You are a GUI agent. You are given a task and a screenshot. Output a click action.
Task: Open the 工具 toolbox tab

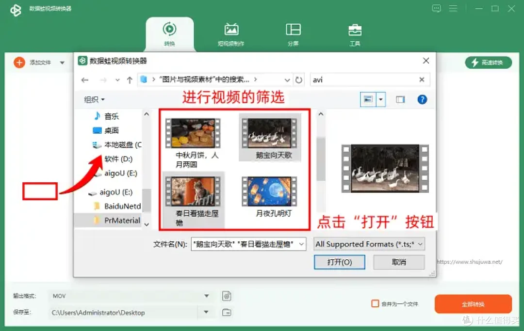pyautogui.click(x=355, y=34)
